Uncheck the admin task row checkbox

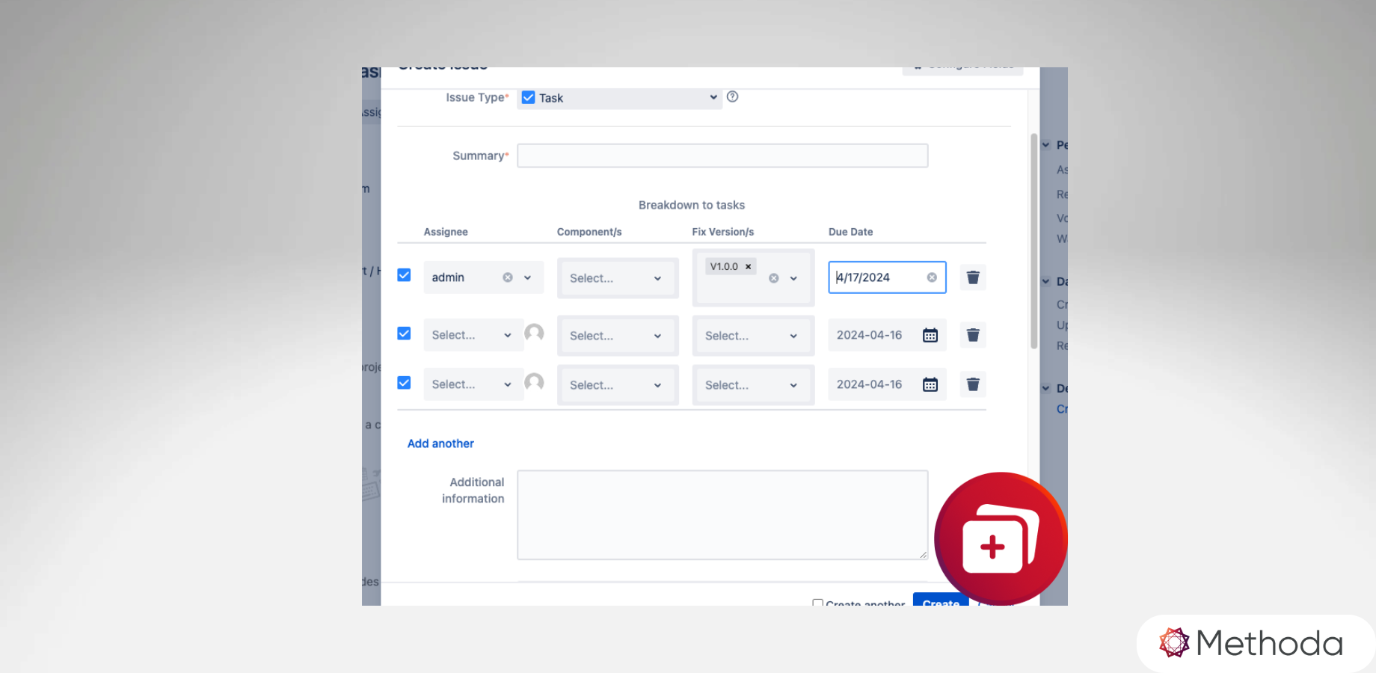point(404,275)
